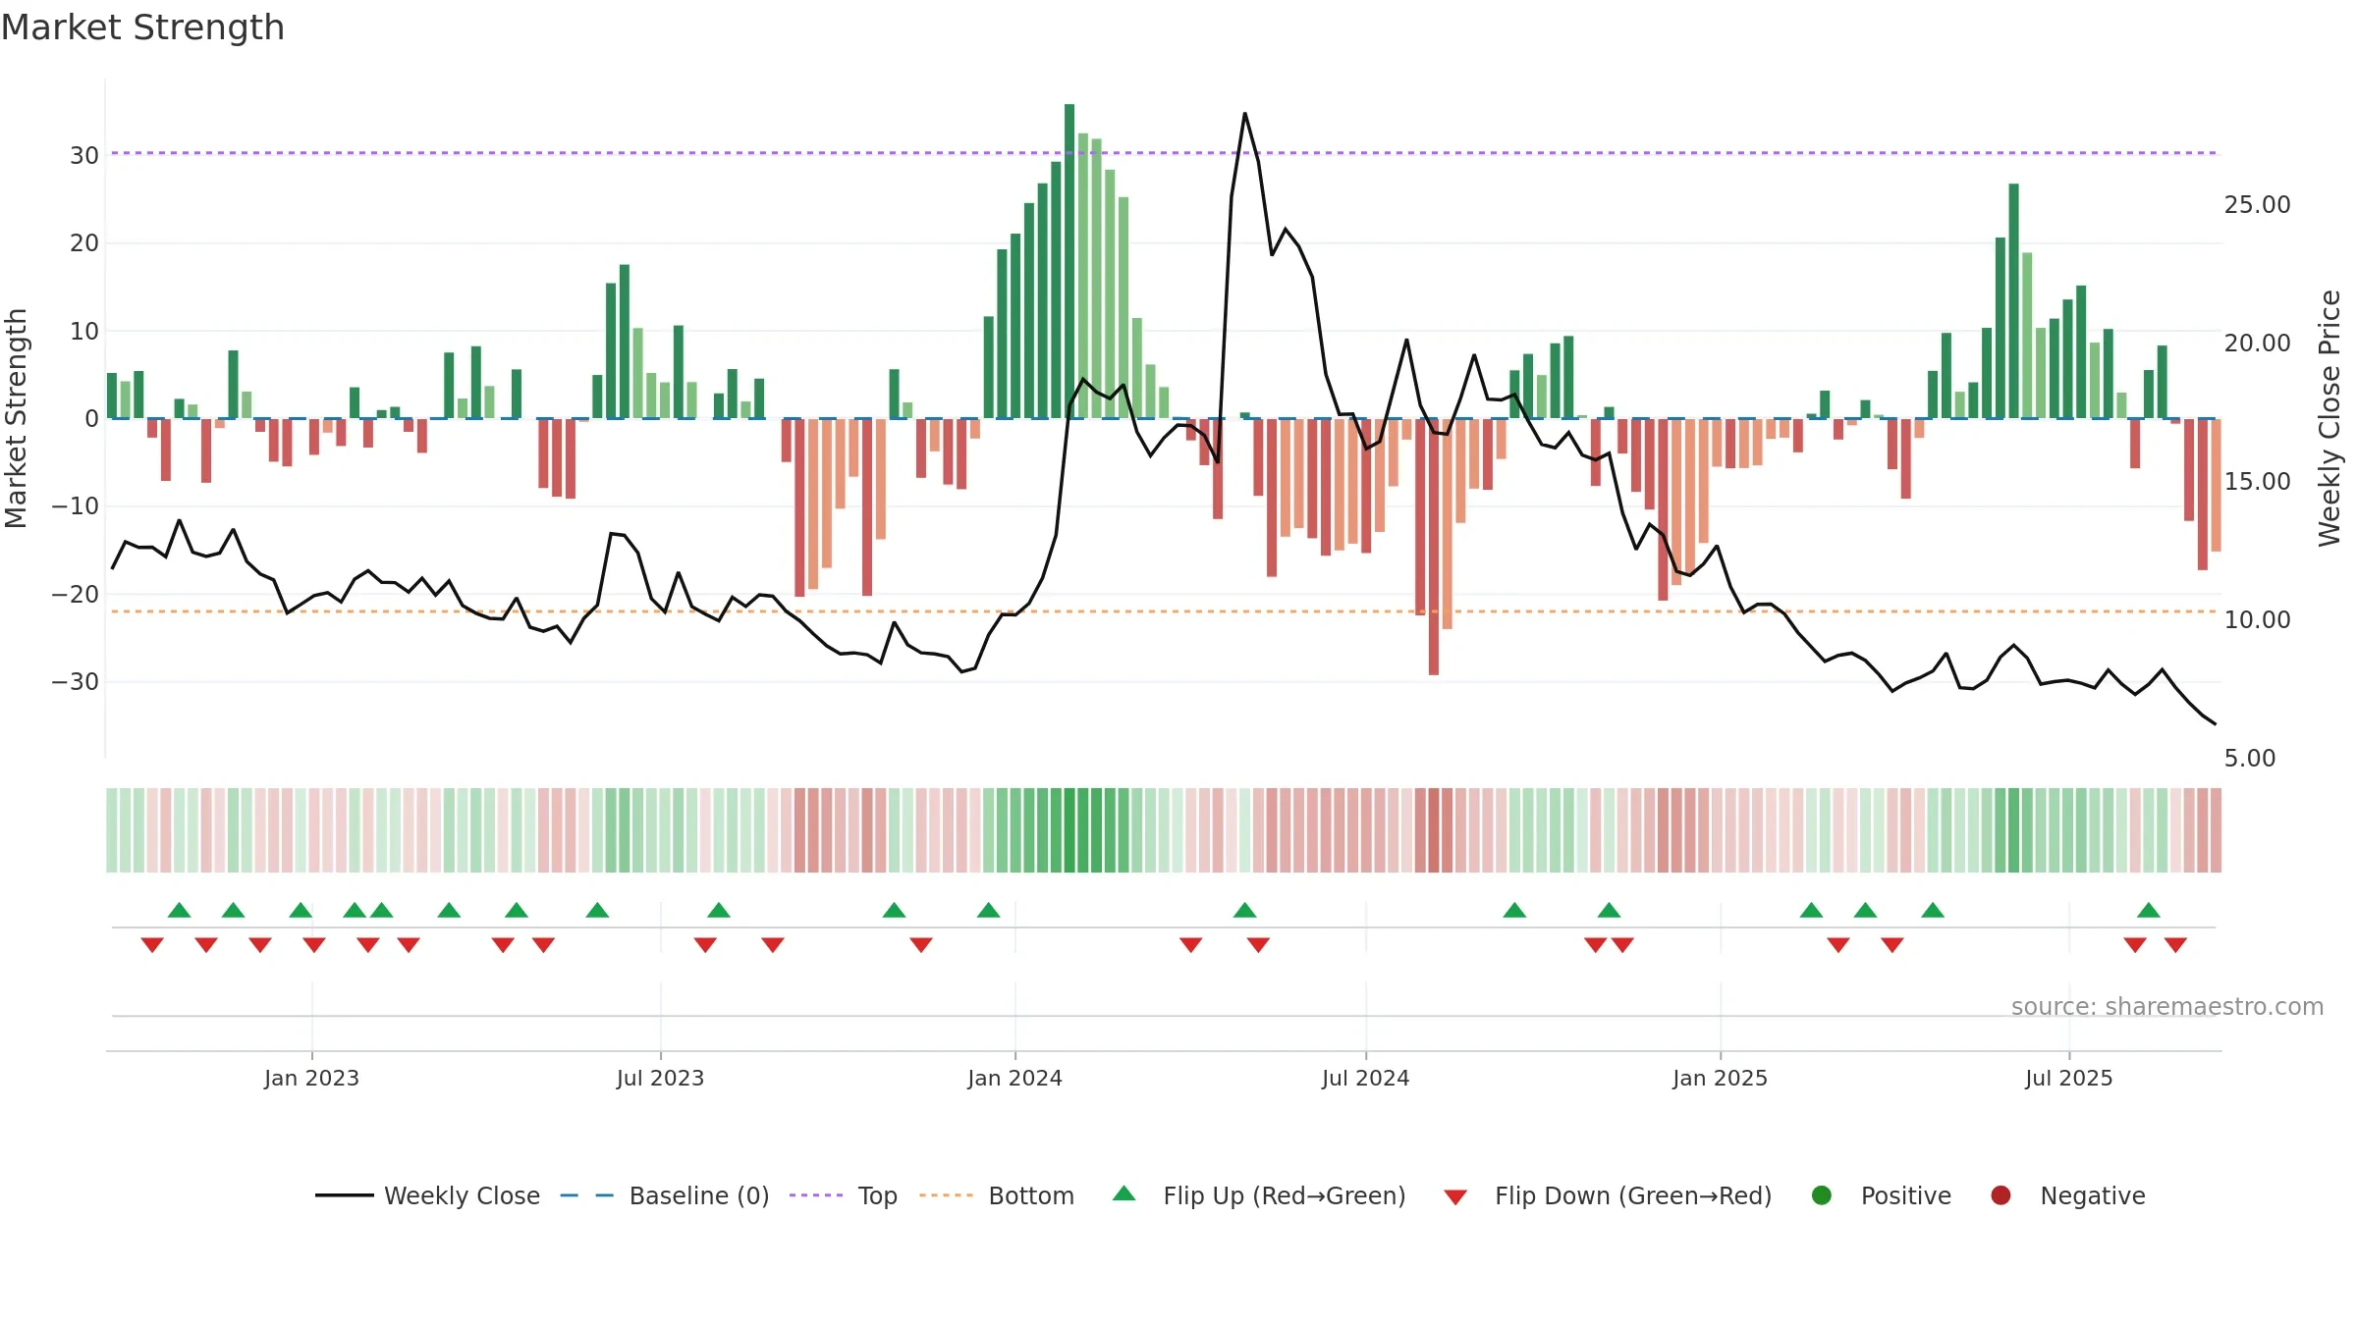Click the red Flip Down legend triangle icon
2357x1325 pixels.
(1455, 1197)
